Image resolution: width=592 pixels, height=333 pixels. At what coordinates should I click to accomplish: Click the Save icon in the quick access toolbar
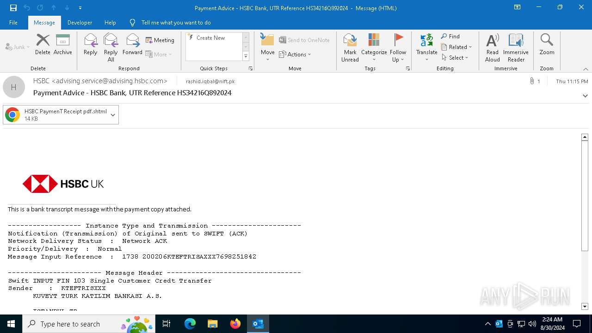pyautogui.click(x=13, y=8)
